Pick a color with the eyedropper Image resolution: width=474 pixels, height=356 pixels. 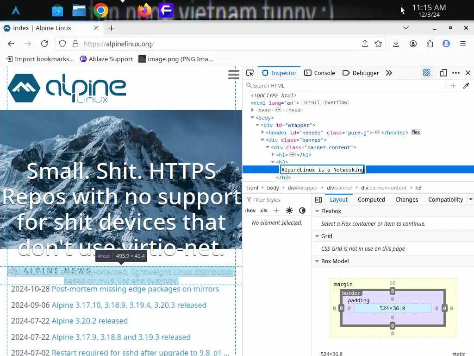[x=466, y=86]
